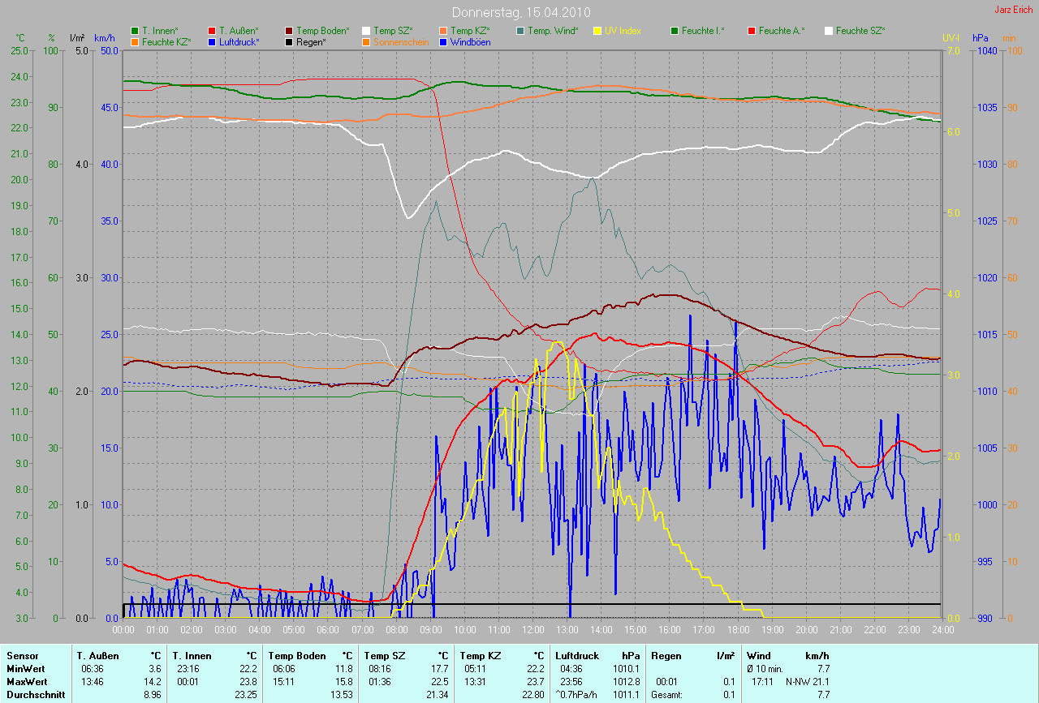Click the '18:00' time axis label

pos(738,629)
